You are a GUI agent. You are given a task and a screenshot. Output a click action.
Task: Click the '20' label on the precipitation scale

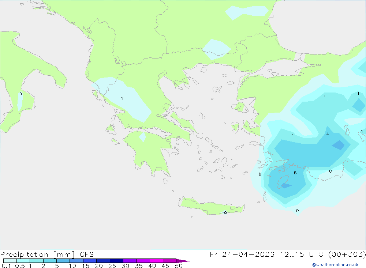[99, 266]
